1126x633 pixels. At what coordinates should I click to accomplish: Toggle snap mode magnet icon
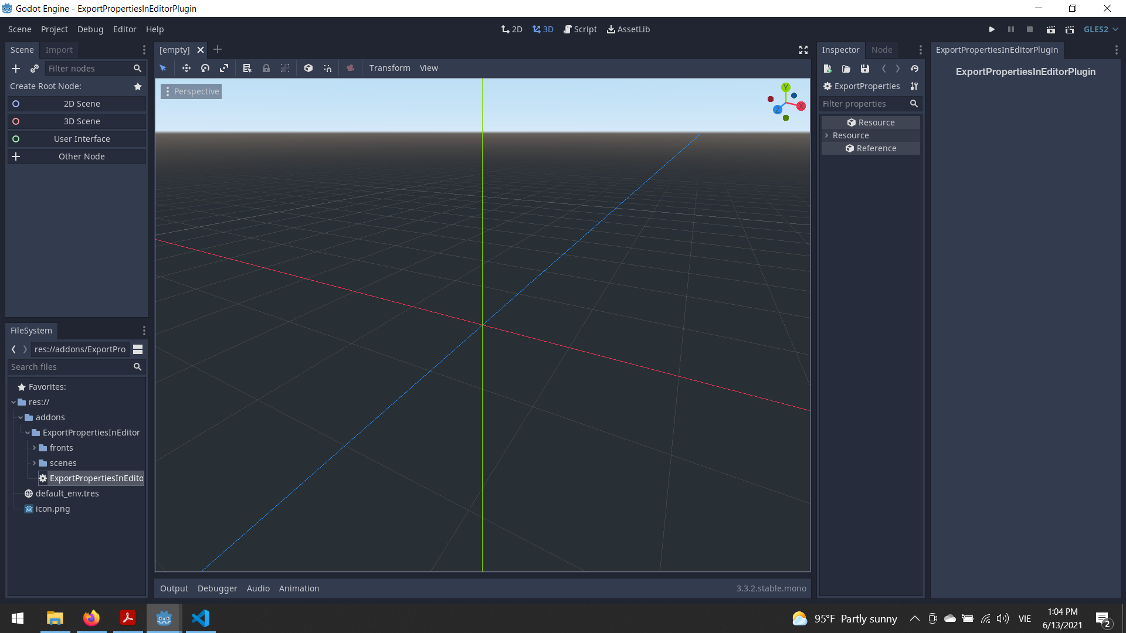tap(327, 68)
